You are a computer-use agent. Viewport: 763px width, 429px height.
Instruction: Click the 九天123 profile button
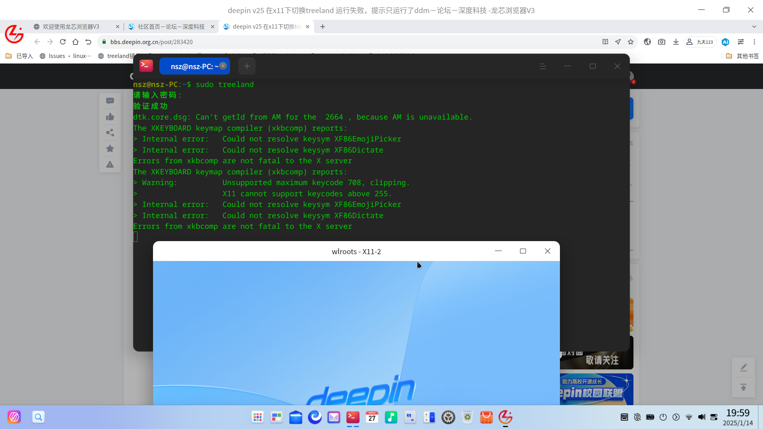coord(700,42)
